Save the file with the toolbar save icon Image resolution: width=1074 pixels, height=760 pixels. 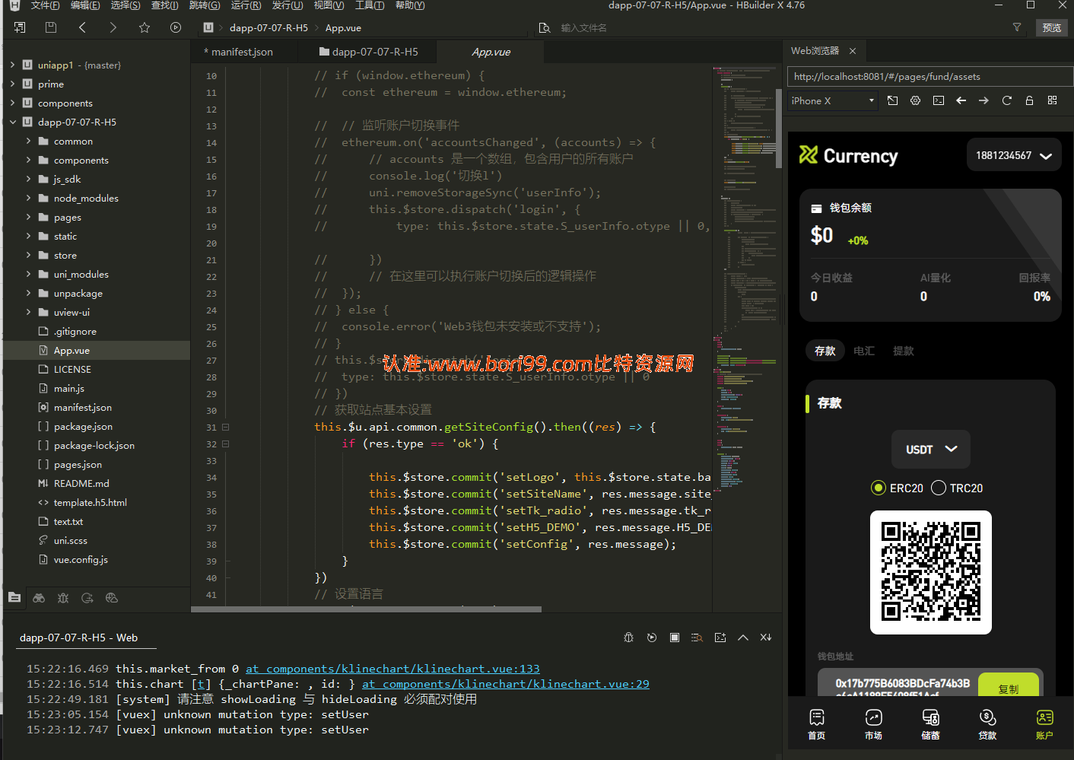coord(51,27)
